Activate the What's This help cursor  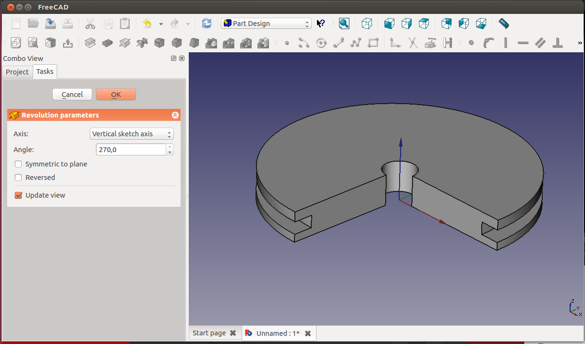pos(321,23)
